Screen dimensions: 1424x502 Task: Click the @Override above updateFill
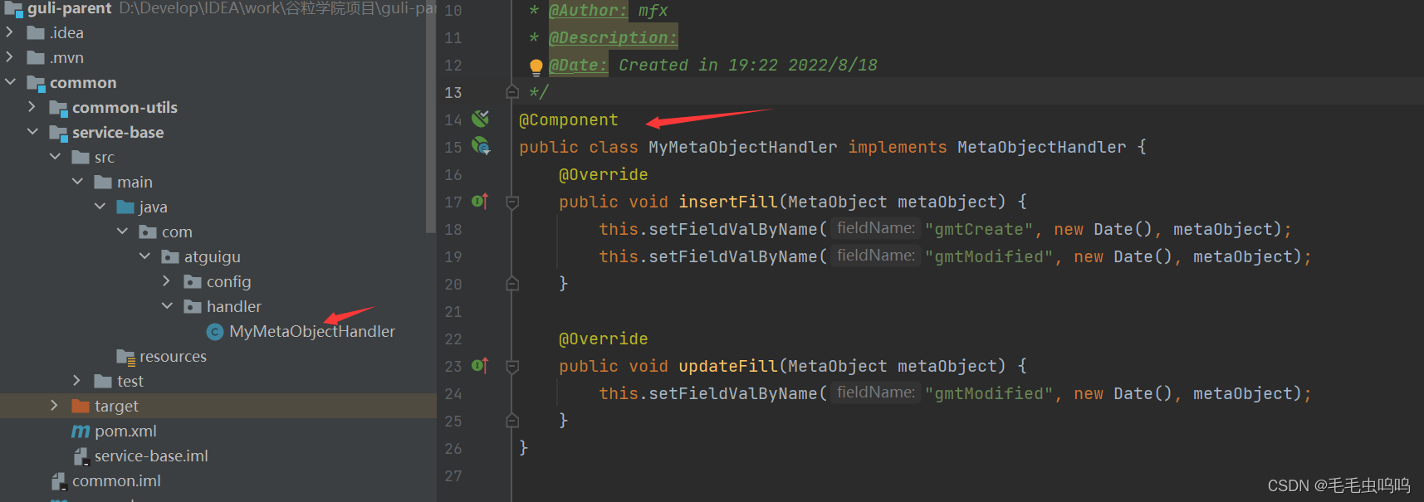click(x=604, y=339)
